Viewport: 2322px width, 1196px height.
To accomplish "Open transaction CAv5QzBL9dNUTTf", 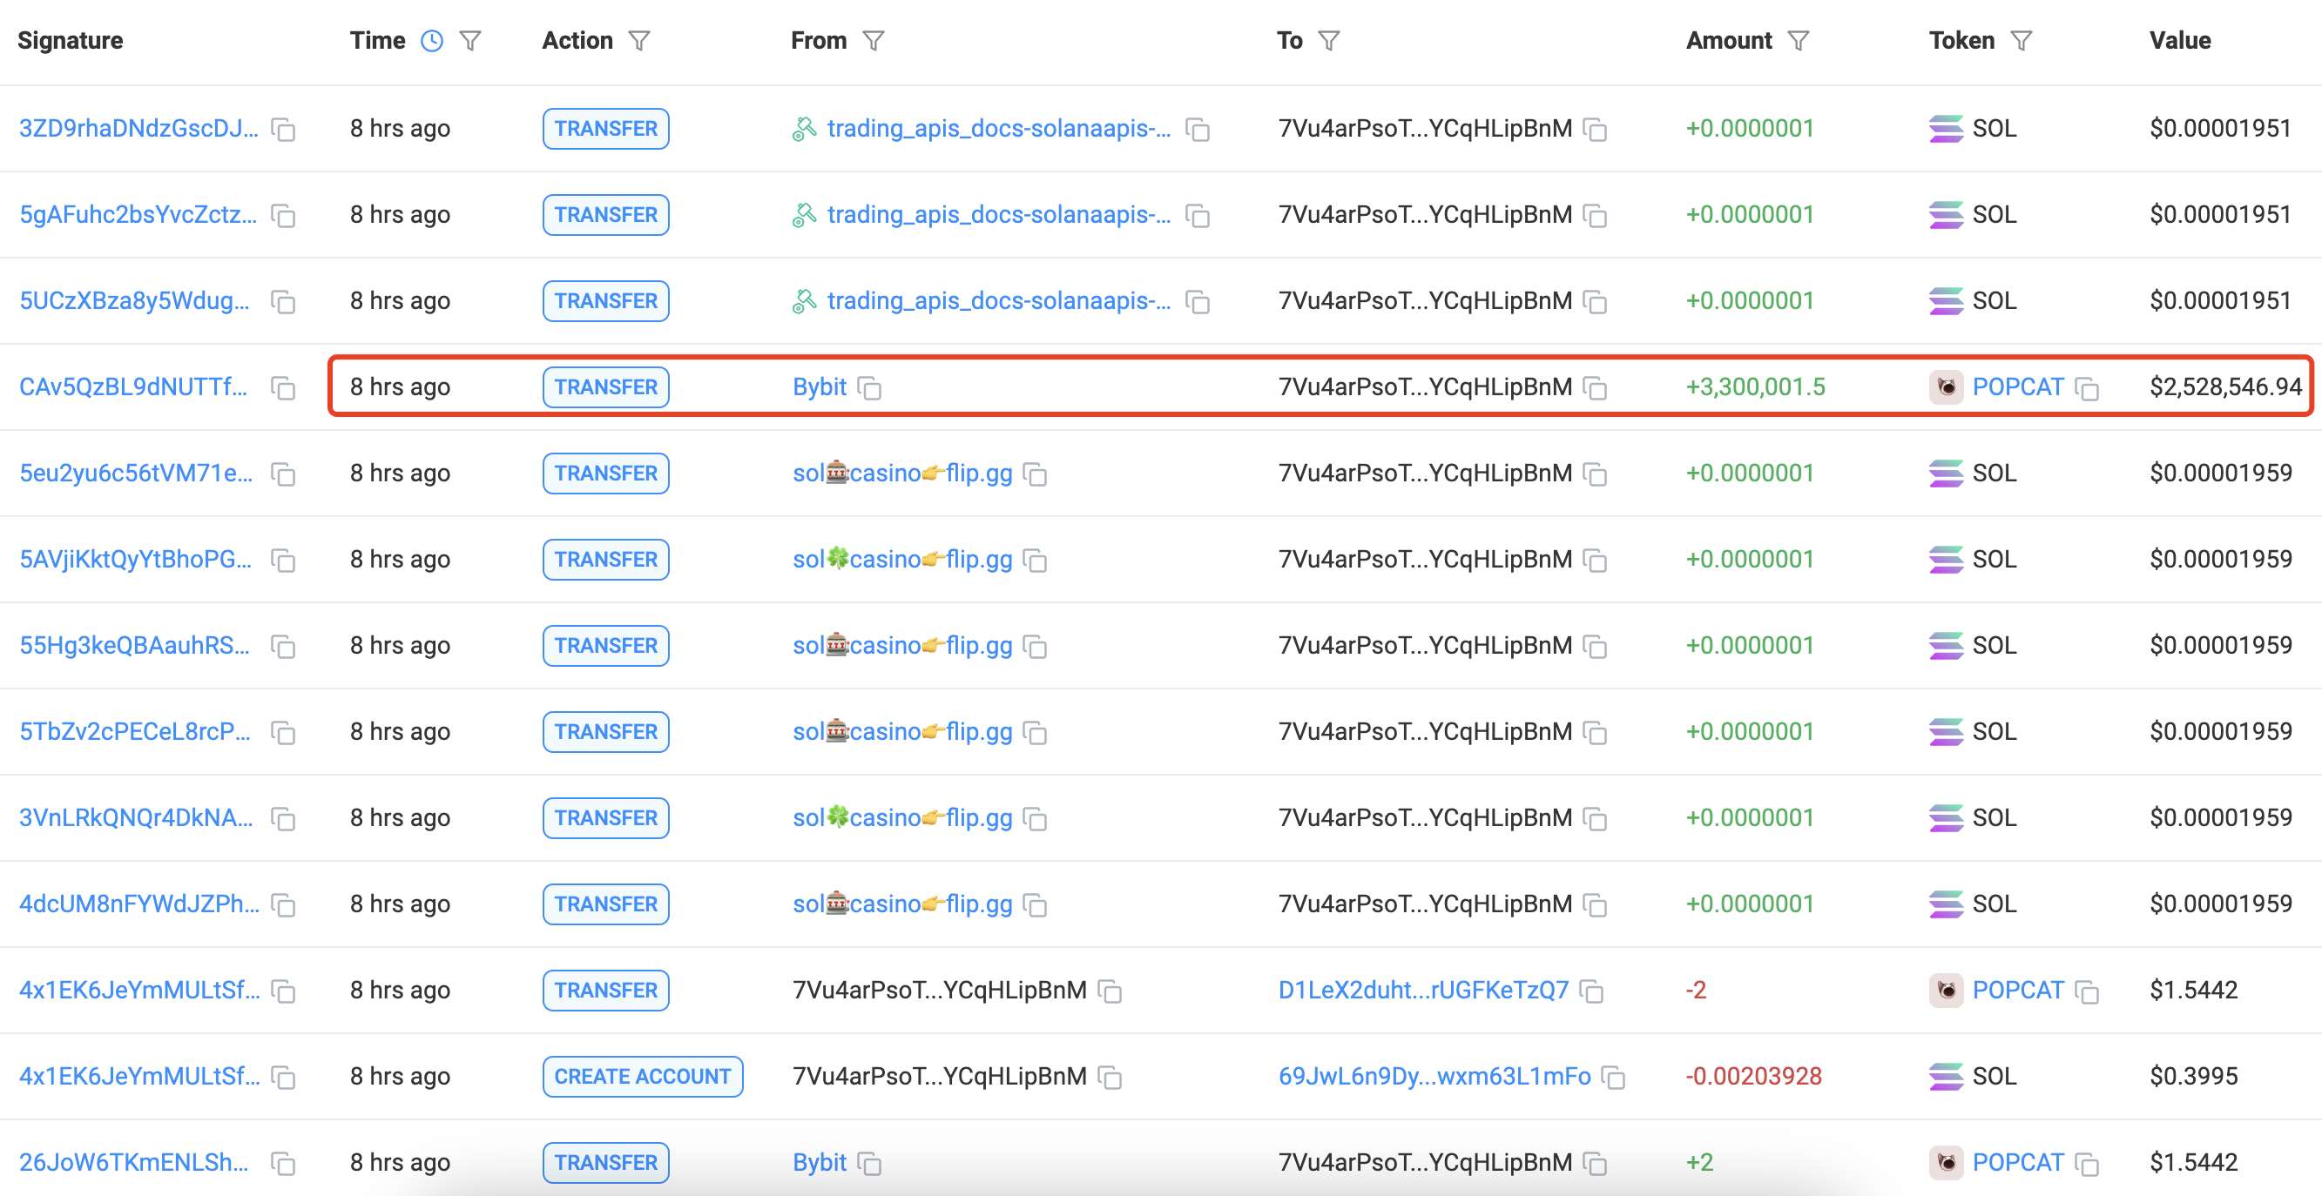I will coord(133,387).
